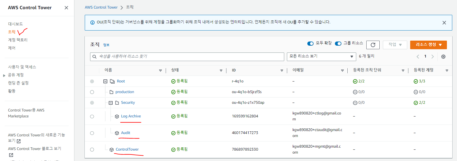Refresh the organization resource list
The height and width of the screenshot is (161, 457).
[373, 45]
